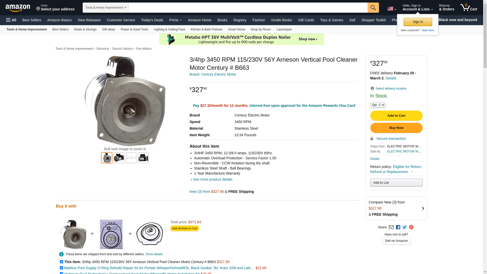Open the country flag language selector

tap(392, 9)
